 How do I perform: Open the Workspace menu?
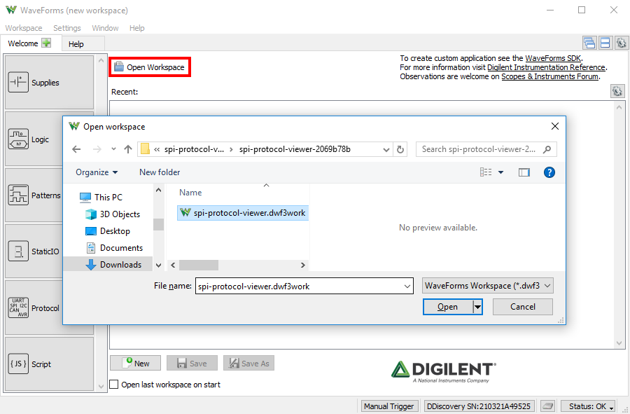pyautogui.click(x=24, y=28)
